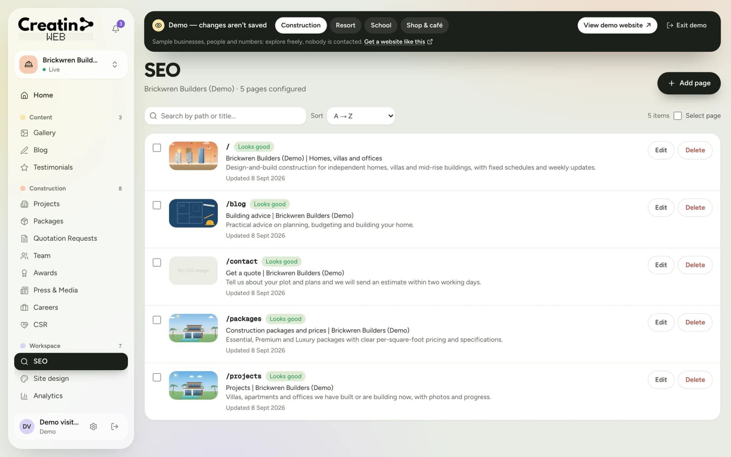Open account settings gear icon

[x=93, y=427]
